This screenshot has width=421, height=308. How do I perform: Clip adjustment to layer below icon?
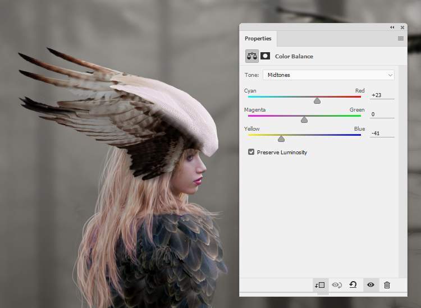point(320,285)
